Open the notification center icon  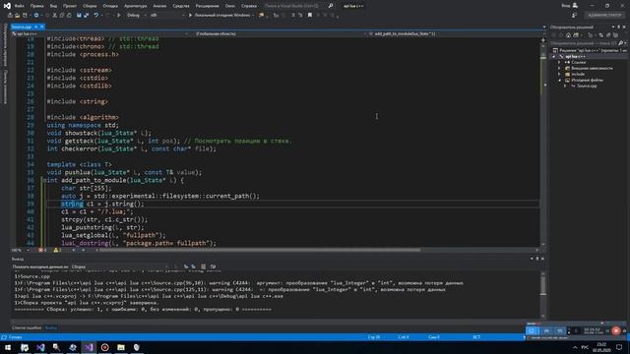click(x=619, y=347)
